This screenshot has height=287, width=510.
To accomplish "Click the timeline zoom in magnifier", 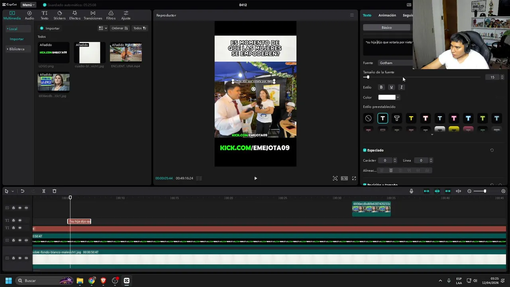I will click(x=503, y=191).
